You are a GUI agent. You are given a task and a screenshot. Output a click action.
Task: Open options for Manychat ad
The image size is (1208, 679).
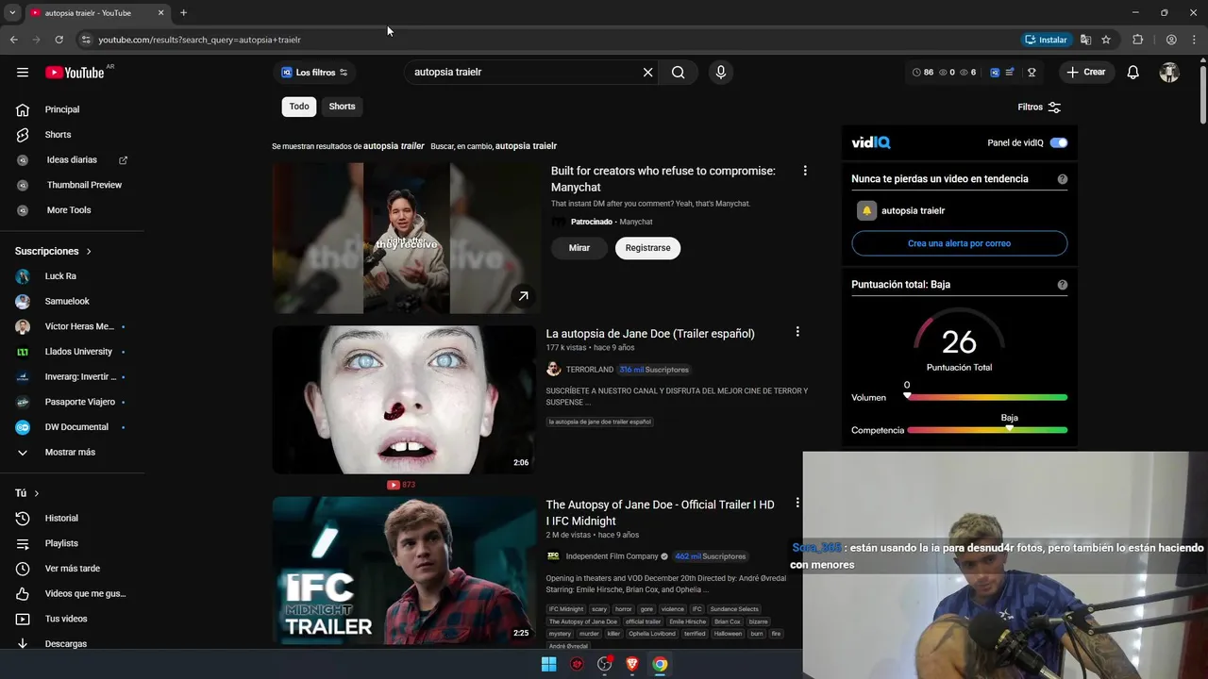click(805, 171)
